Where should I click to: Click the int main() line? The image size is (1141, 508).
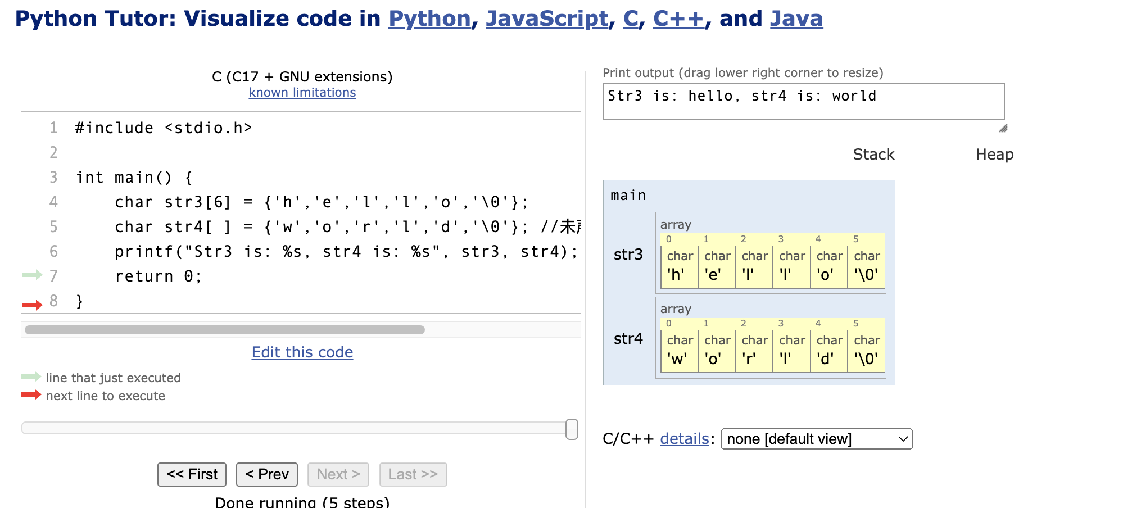tap(134, 178)
